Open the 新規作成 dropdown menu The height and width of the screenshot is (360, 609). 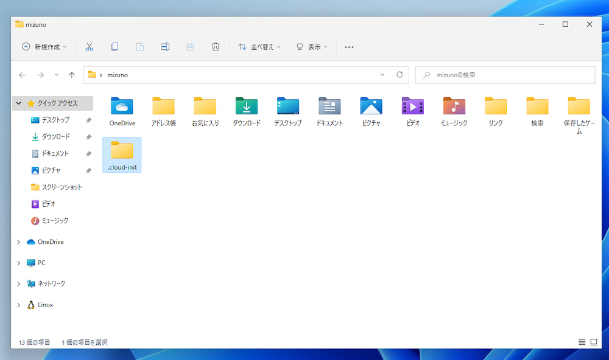coord(44,47)
